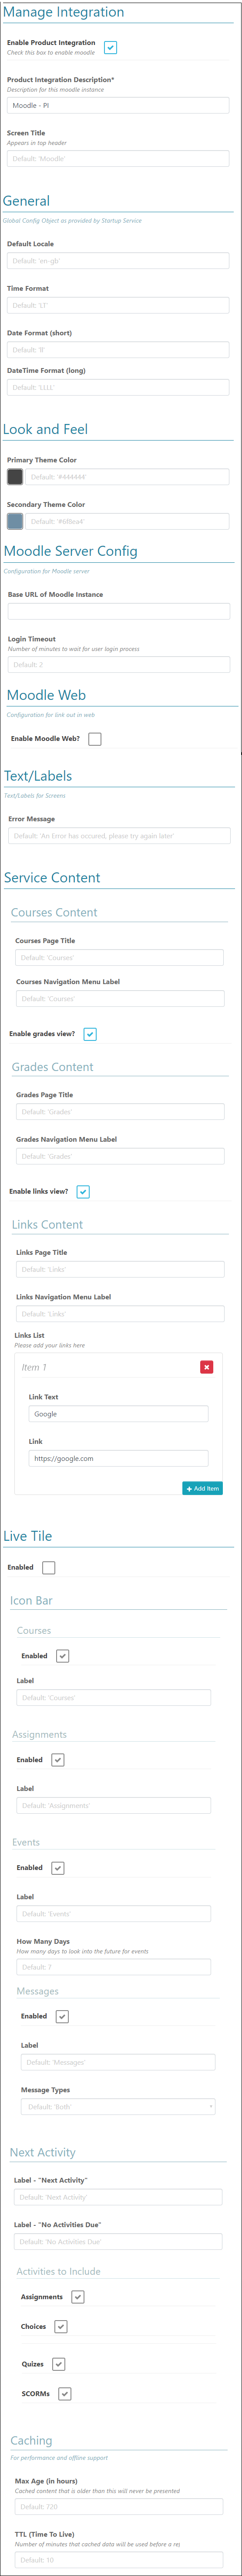Disable the Enable grades view checkbox

point(90,1034)
